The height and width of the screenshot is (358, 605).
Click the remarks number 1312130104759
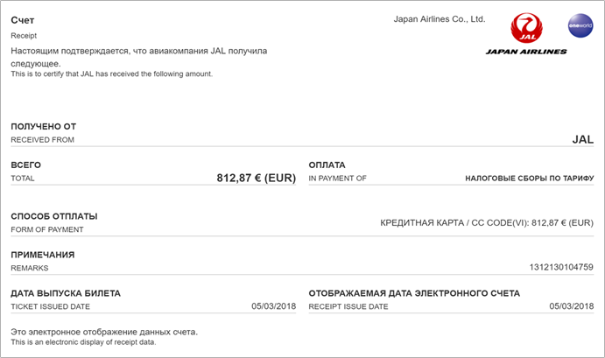click(x=561, y=267)
